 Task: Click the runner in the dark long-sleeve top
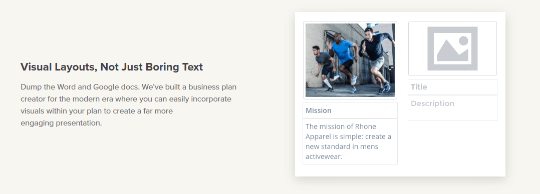(x=376, y=58)
